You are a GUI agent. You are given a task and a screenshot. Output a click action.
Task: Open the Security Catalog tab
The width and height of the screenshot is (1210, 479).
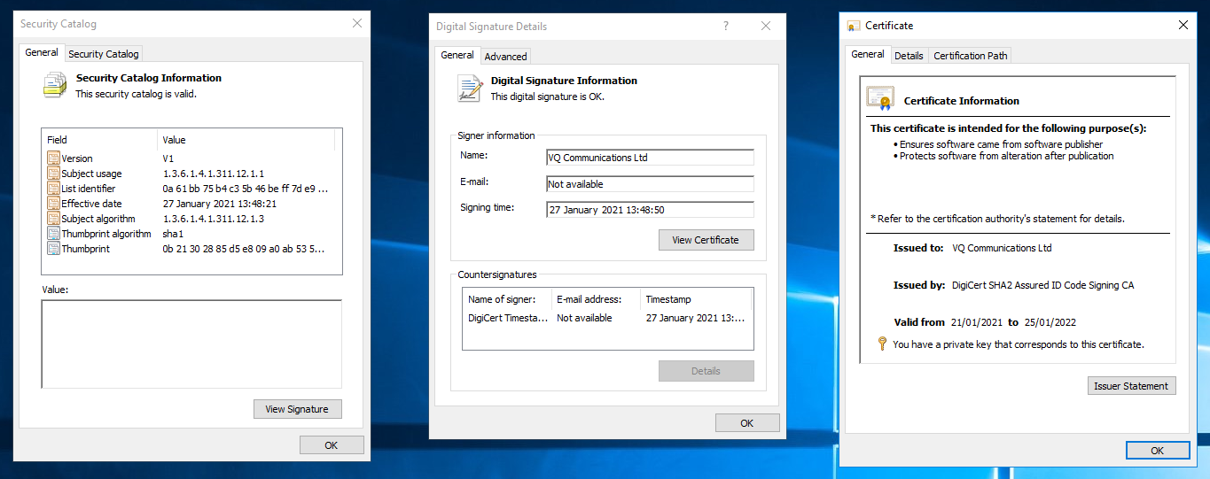104,54
